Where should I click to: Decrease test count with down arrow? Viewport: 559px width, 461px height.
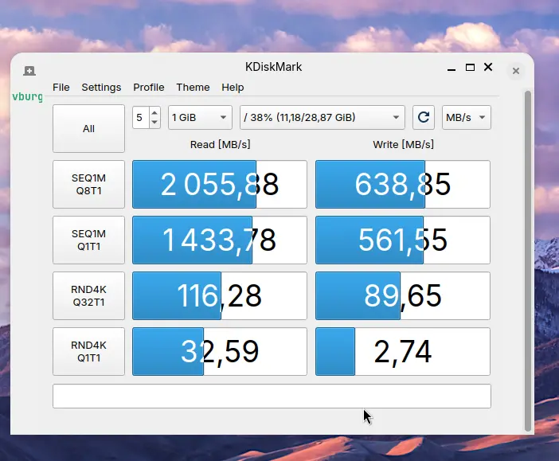pyautogui.click(x=154, y=123)
